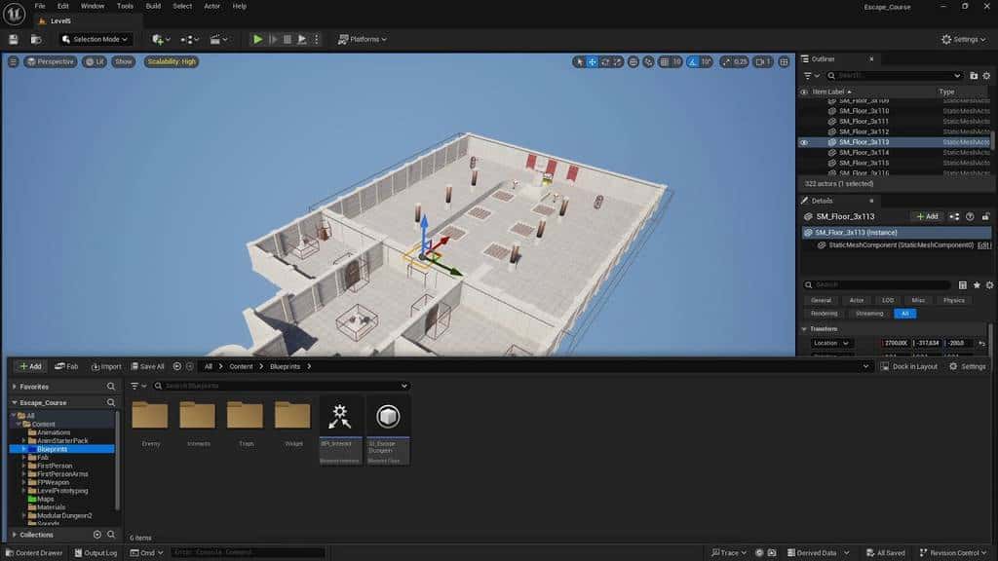The height and width of the screenshot is (561, 998).
Task: Click the Stop simulation square button
Action: click(288, 39)
